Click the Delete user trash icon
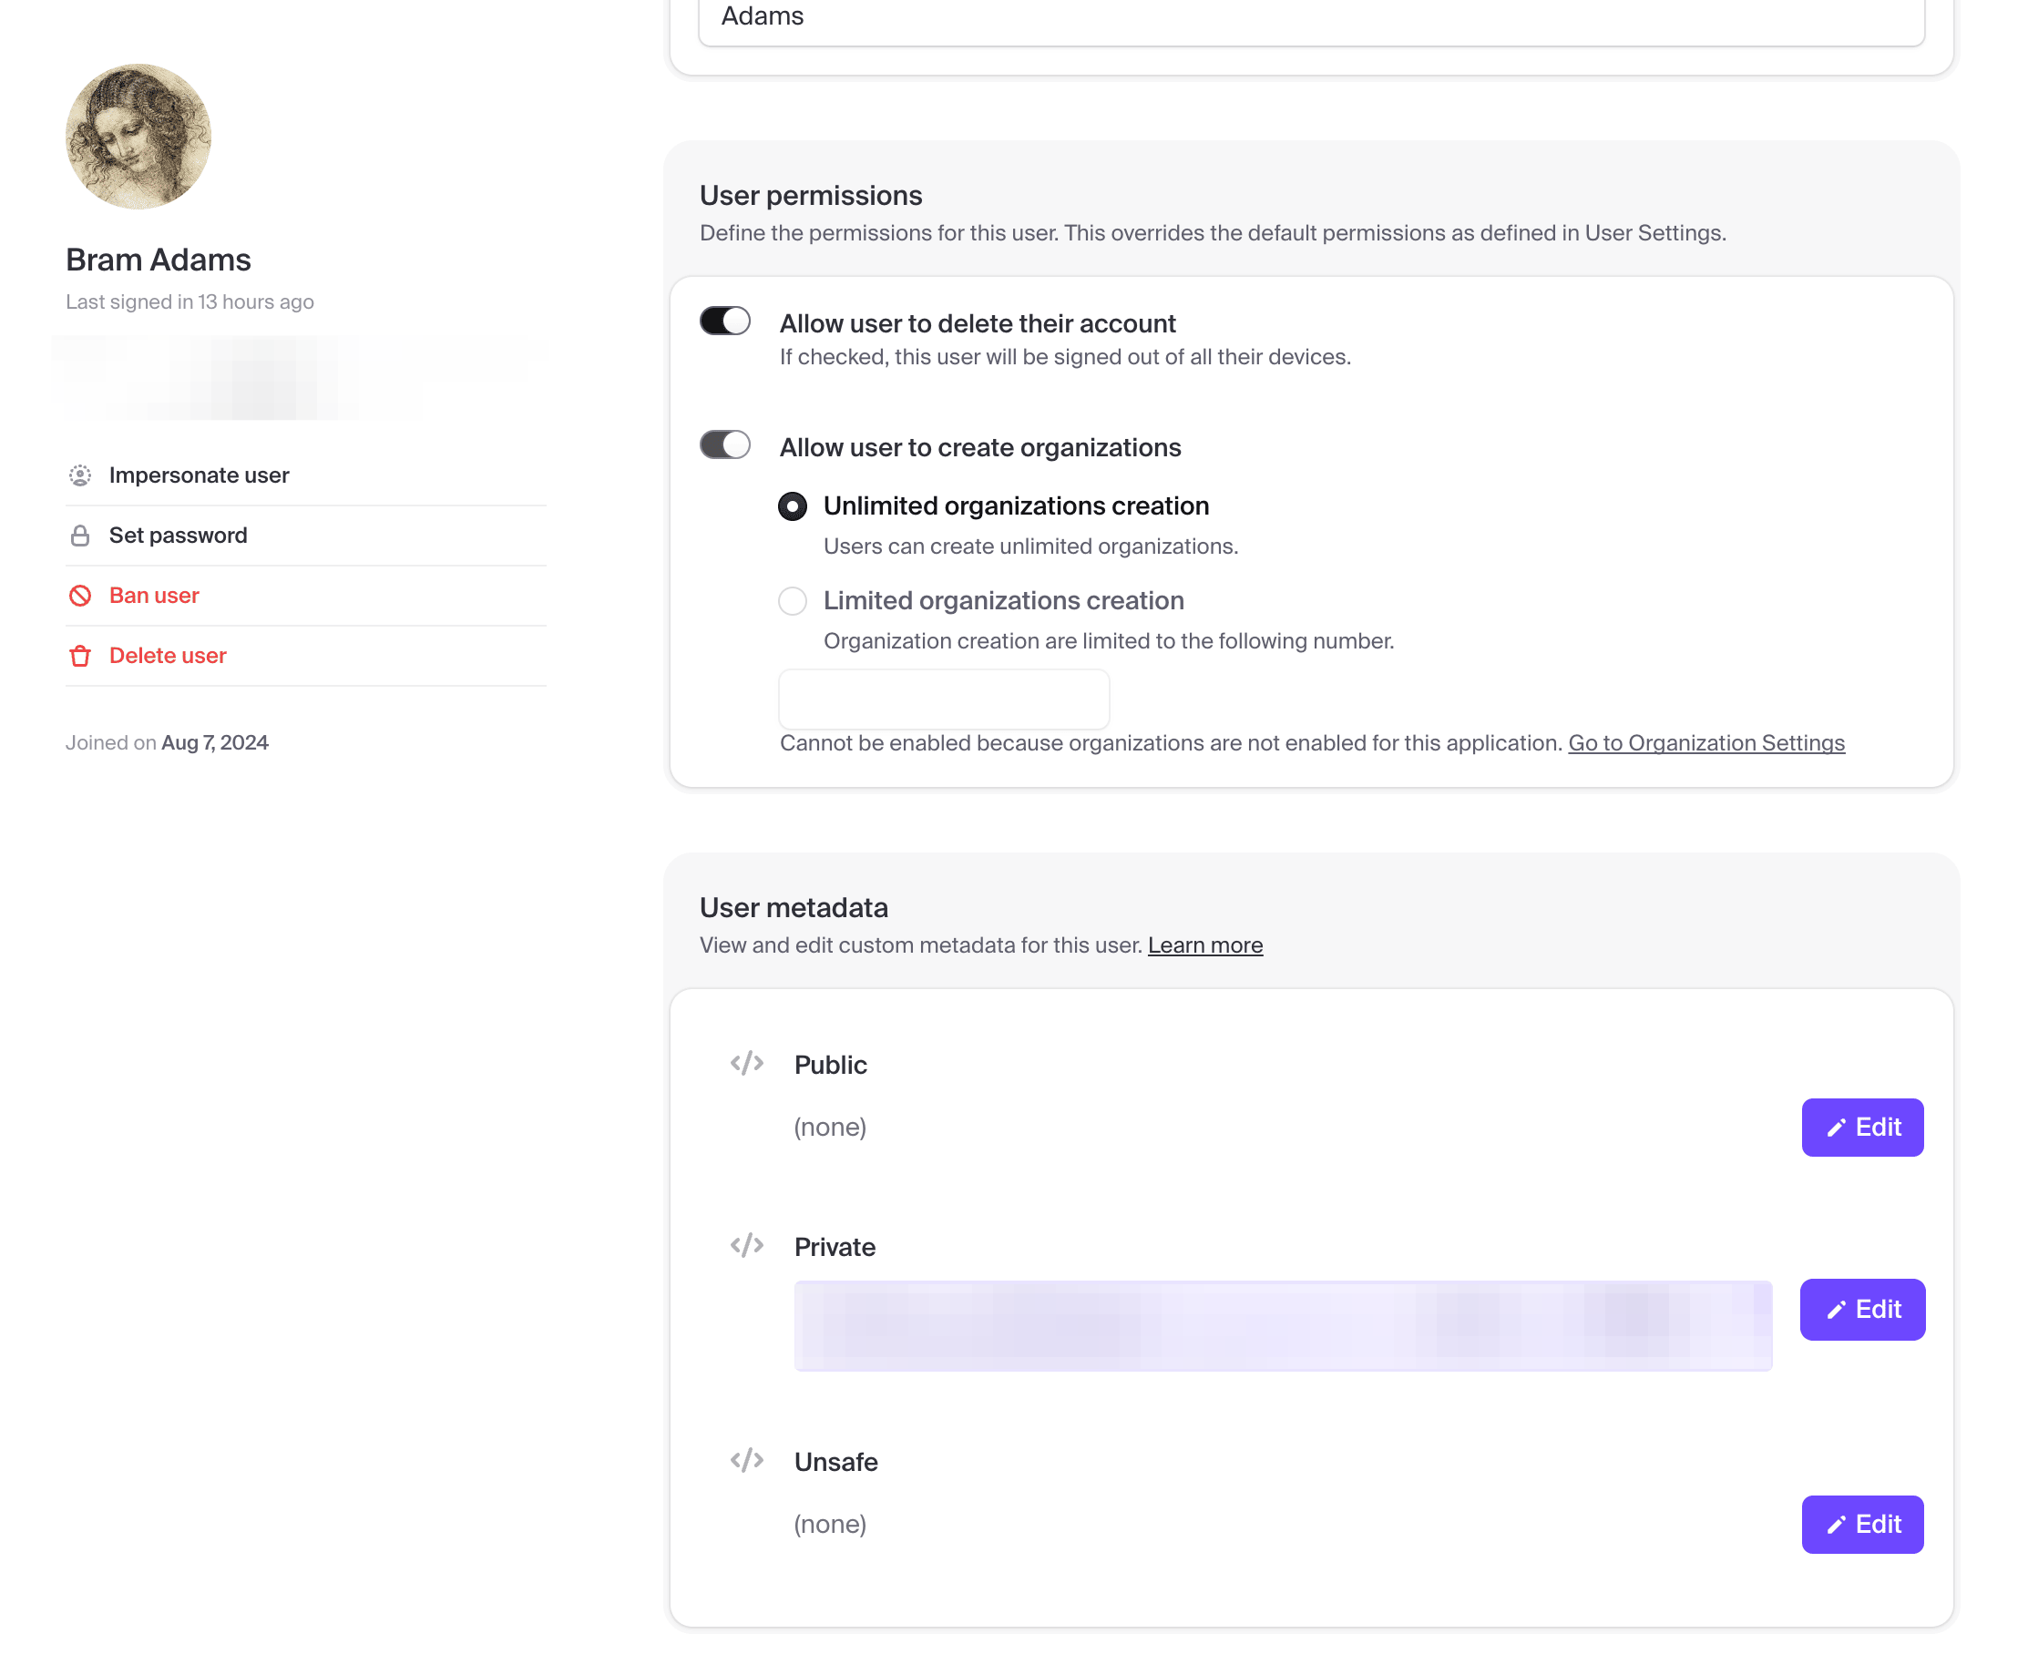 (80, 656)
